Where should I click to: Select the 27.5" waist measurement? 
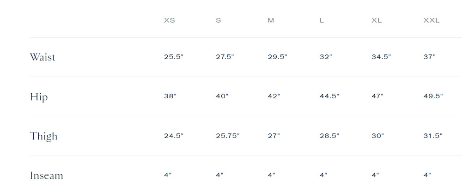click(x=225, y=57)
